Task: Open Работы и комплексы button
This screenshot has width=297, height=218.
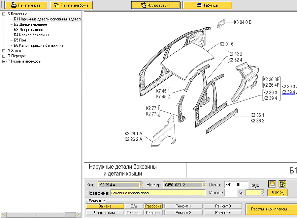Action: 272,209
